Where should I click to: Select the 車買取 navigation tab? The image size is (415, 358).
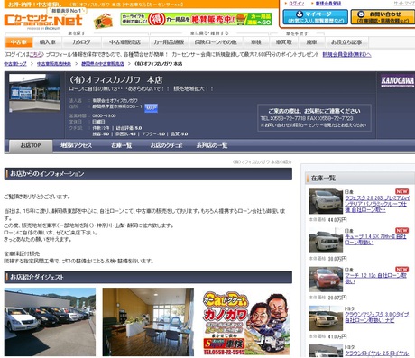coord(284,42)
